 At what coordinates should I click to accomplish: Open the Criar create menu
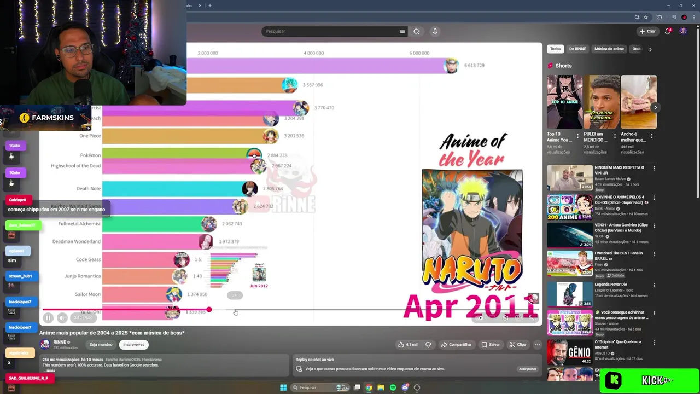[x=648, y=31]
